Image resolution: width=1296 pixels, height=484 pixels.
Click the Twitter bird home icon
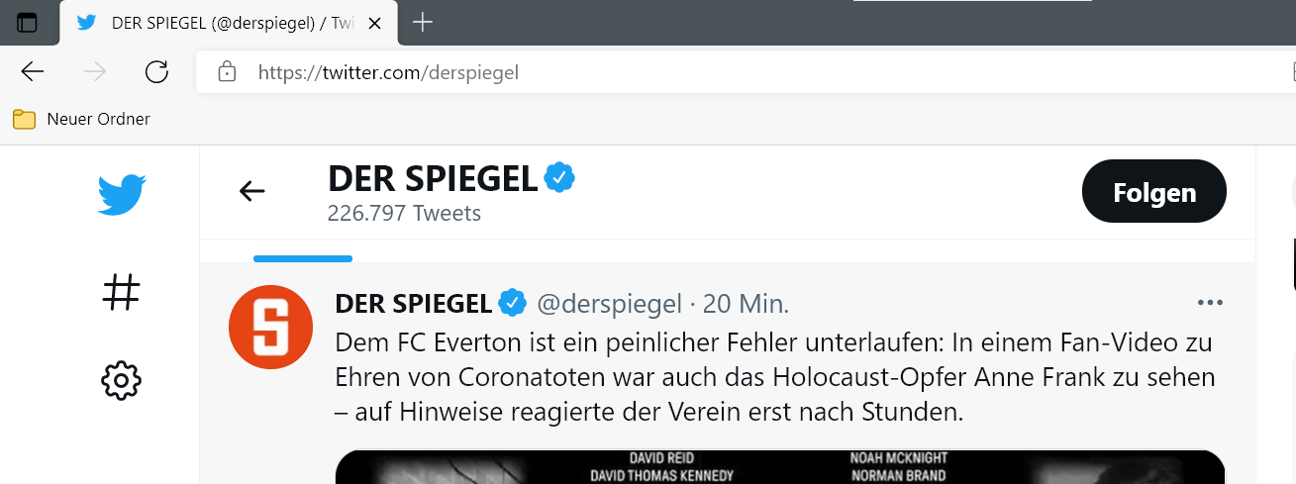122,195
